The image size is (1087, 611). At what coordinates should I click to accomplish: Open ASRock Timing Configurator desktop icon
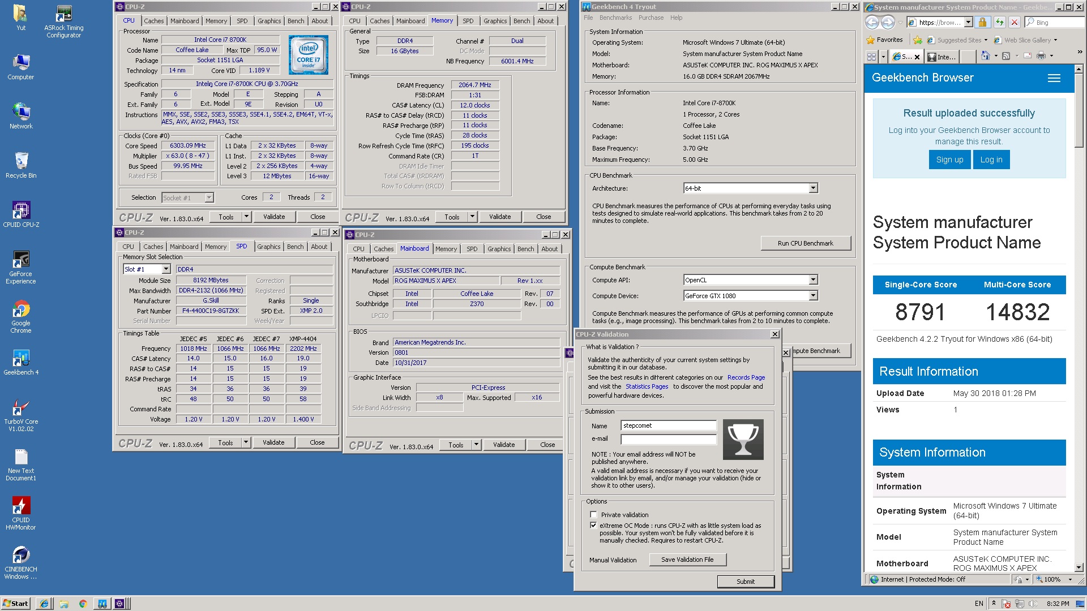pyautogui.click(x=64, y=21)
